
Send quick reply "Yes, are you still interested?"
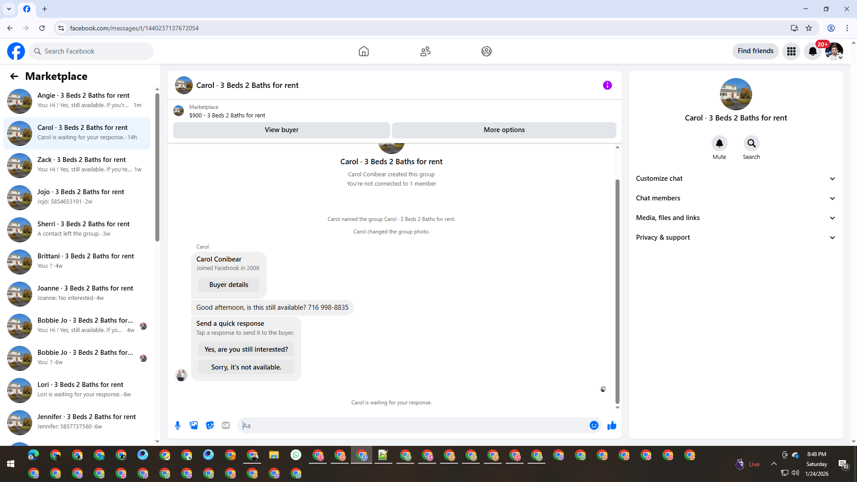coord(246,349)
